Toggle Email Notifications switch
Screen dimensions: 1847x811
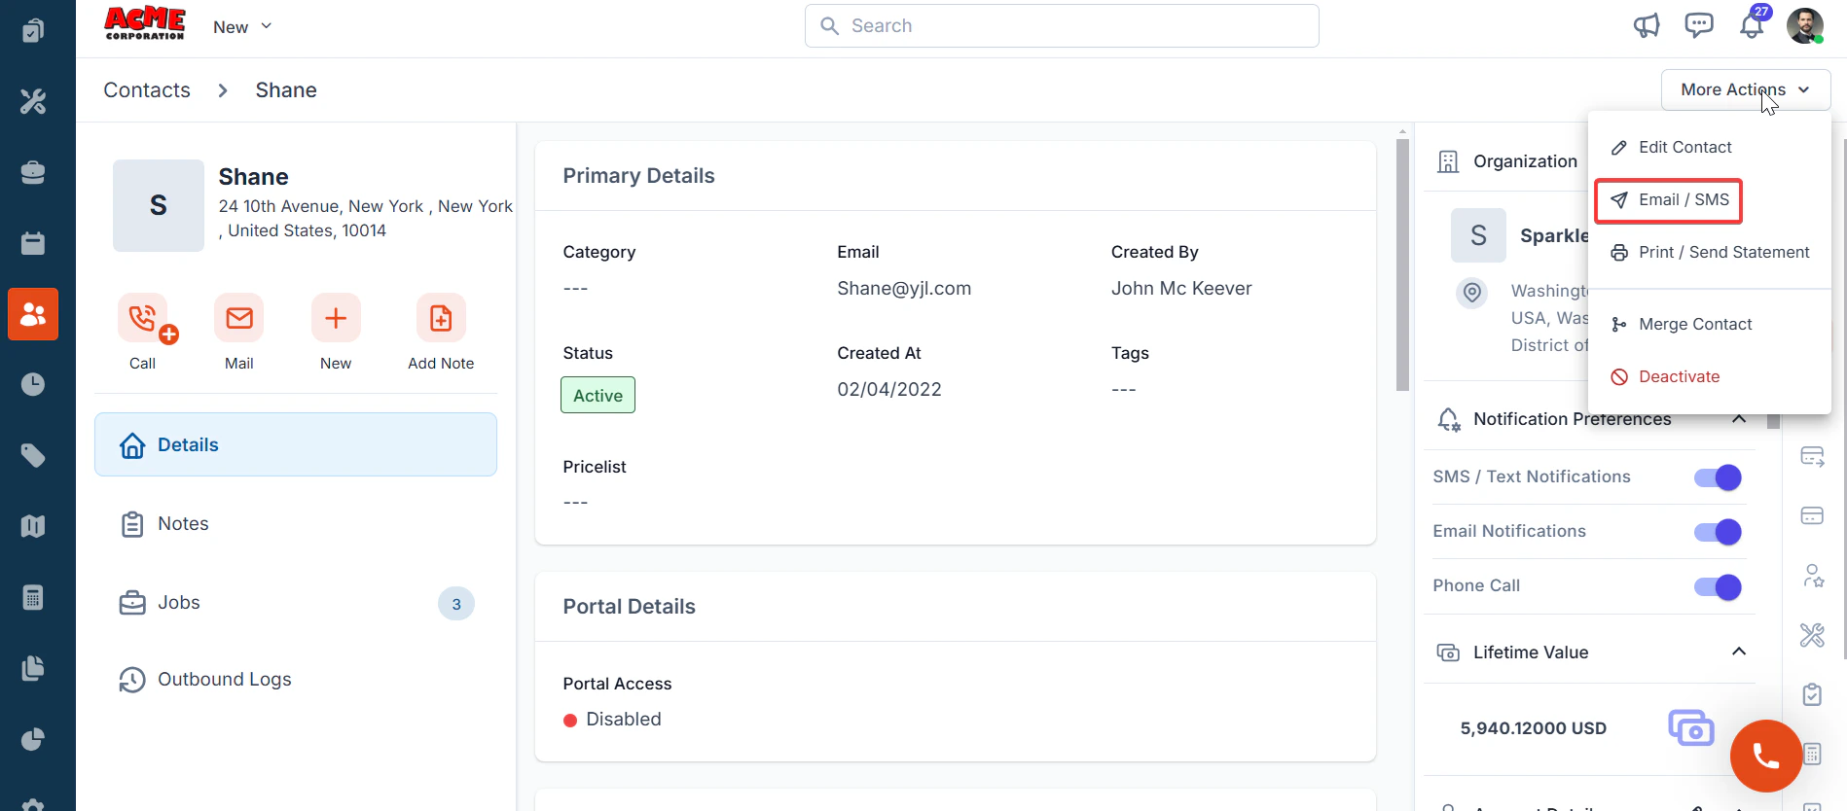pyautogui.click(x=1718, y=532)
